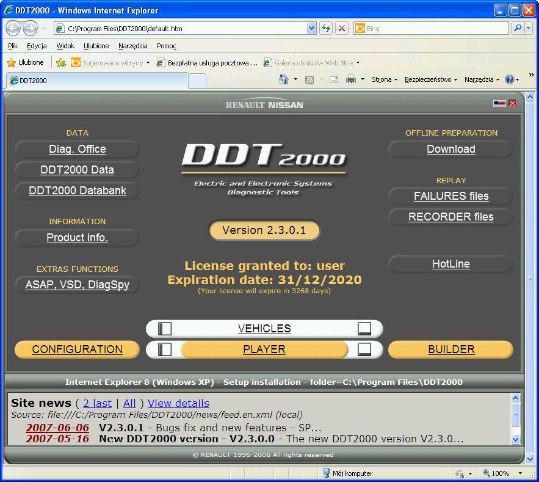539x482 pixels.
Task: Click the red Stop loading icon
Action: [342, 28]
